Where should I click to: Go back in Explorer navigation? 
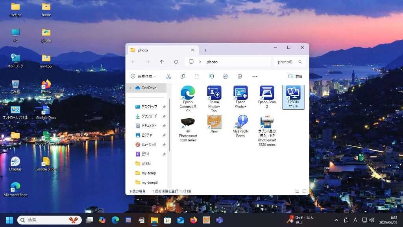pyautogui.click(x=133, y=62)
